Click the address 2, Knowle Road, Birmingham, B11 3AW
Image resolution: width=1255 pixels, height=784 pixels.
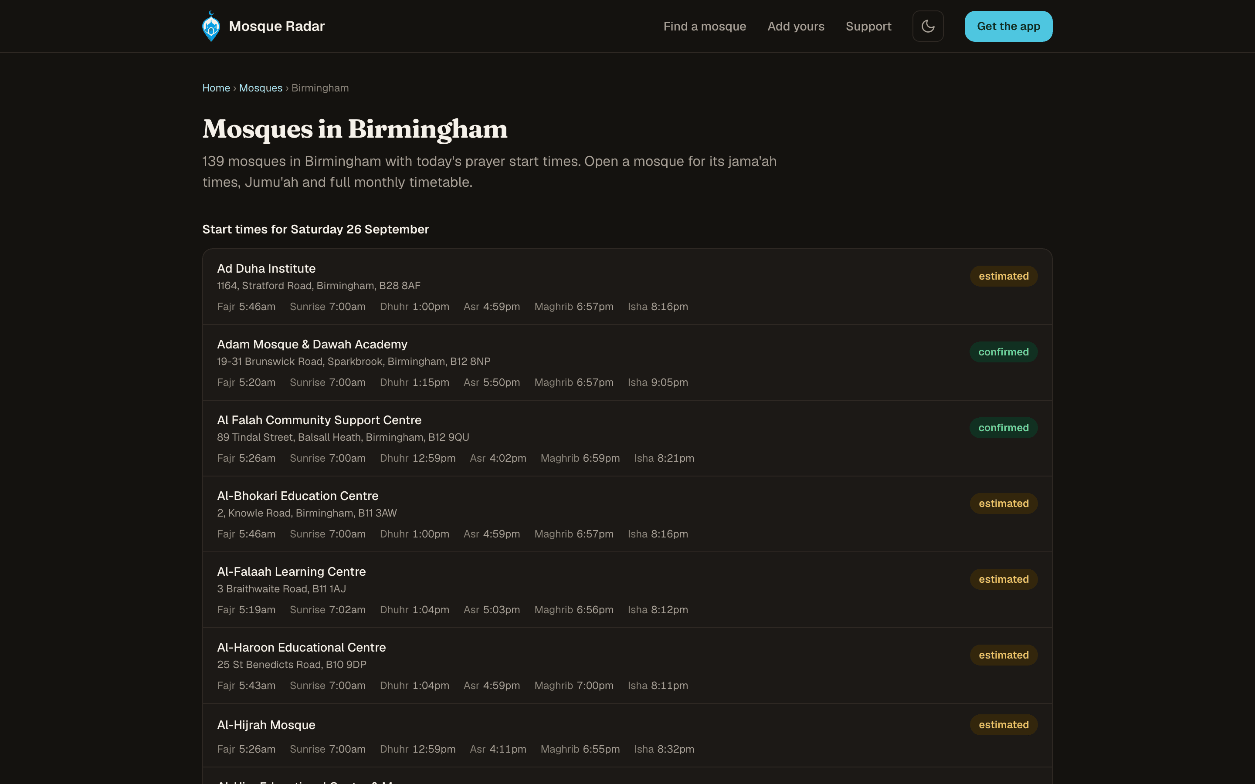(306, 513)
